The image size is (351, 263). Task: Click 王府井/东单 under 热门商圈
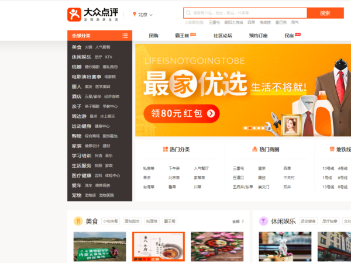click(243, 187)
